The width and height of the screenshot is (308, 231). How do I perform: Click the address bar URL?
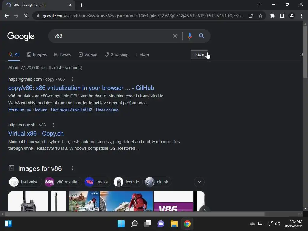pyautogui.click(x=143, y=16)
